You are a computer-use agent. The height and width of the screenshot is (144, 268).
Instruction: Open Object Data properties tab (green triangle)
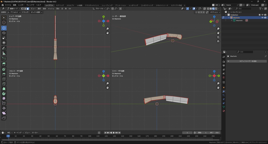coord(224,107)
